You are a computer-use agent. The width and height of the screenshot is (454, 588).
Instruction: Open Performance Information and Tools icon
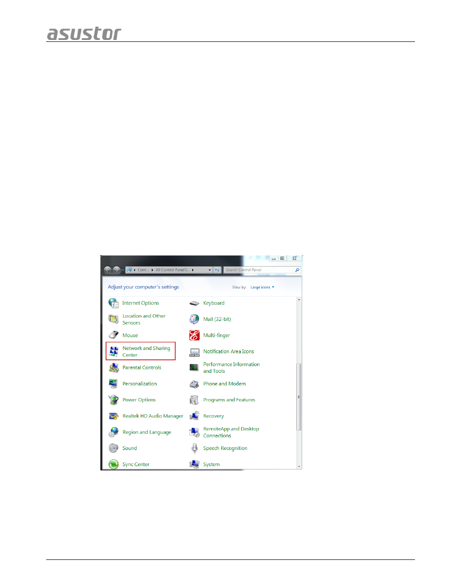pyautogui.click(x=194, y=368)
